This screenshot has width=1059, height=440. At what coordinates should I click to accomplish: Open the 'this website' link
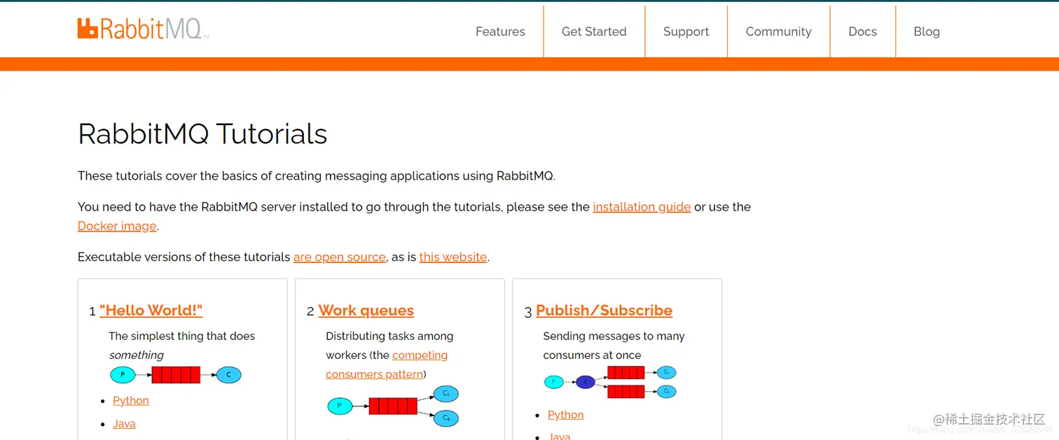[x=453, y=257]
